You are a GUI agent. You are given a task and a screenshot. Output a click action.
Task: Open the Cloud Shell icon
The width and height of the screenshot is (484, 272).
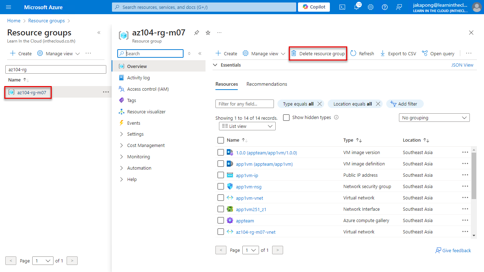coord(342,7)
